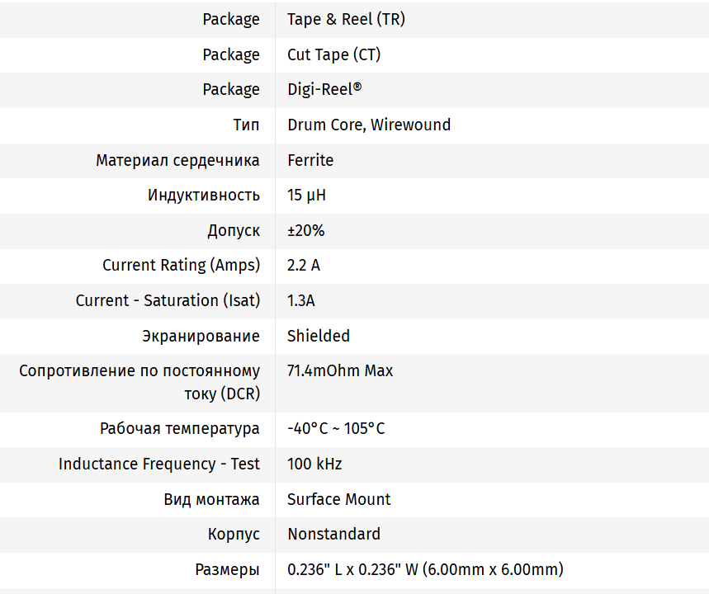The height and width of the screenshot is (594, 709).
Task: Click the '100 kHz' test frequency value
Action: click(x=314, y=464)
